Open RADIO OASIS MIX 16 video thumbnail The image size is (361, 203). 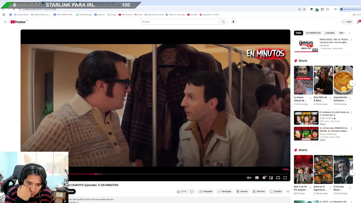tap(306, 45)
